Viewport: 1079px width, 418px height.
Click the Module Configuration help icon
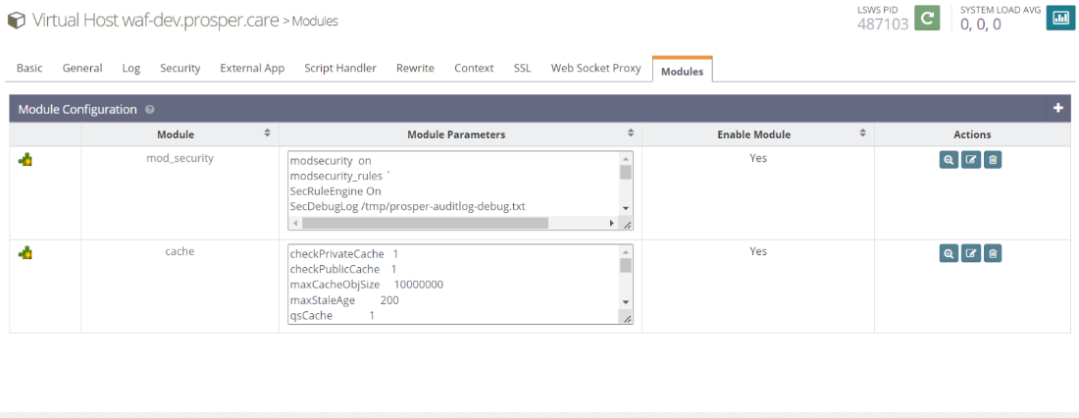(x=149, y=110)
